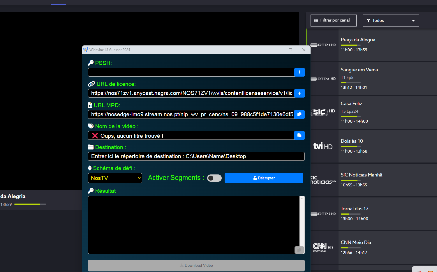Select the Sangue em Viena program title
Viewport: 437px width, 272px height.
coord(360,70)
